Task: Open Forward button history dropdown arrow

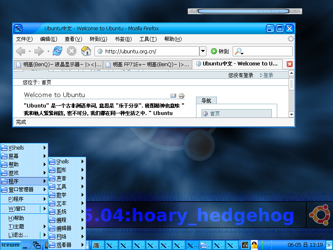Action: [x=48, y=51]
